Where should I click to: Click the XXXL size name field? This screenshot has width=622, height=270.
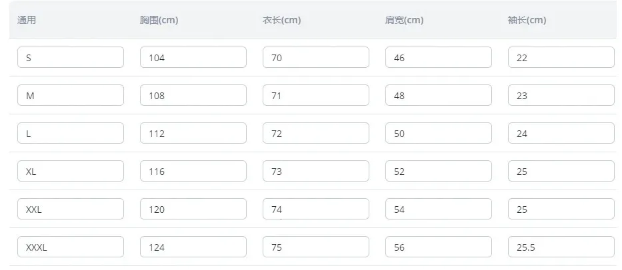(x=71, y=247)
